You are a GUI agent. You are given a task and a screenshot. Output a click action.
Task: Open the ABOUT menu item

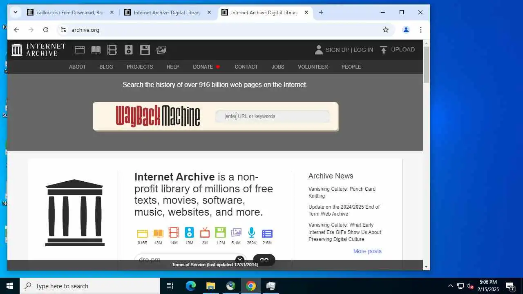click(77, 67)
